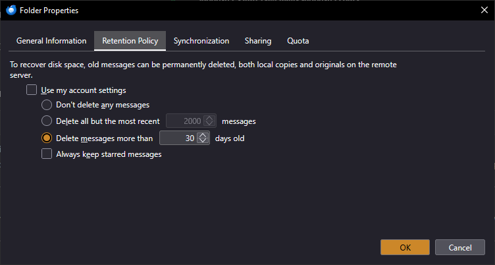This screenshot has height=265, width=495.
Task: Click the most recent messages count field
Action: tap(184, 121)
